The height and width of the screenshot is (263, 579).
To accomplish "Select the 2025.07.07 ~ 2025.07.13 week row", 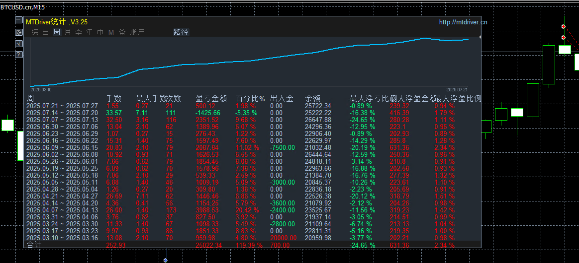I will click(253, 120).
